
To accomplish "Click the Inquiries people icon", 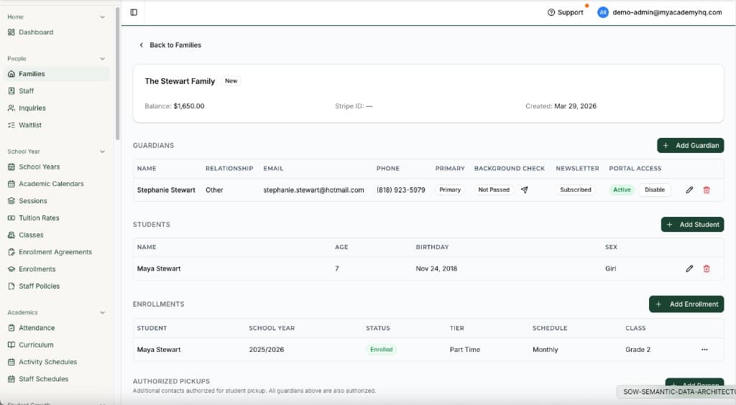I will (11, 108).
